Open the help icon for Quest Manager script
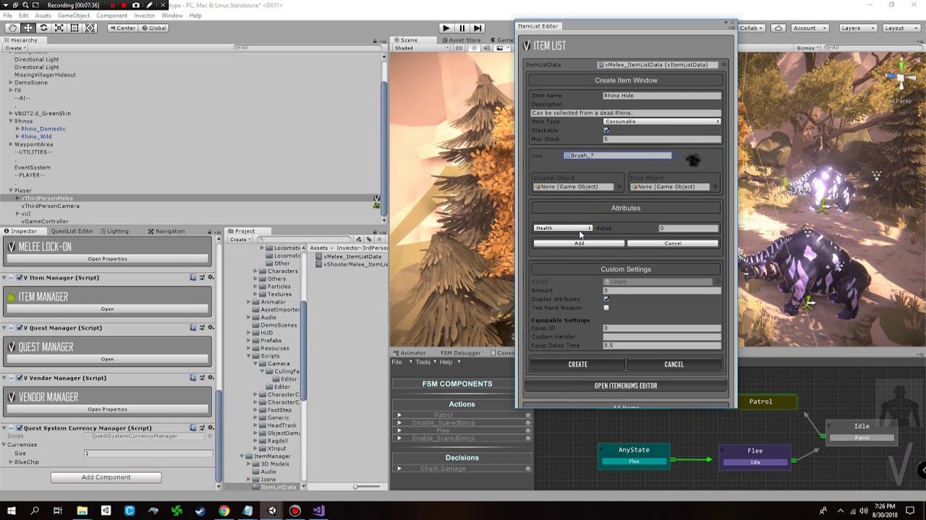The image size is (926, 520). [193, 328]
